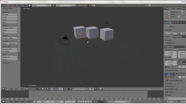Click the Delete object button
This screenshot has width=186, height=104.
click(x=10, y=30)
